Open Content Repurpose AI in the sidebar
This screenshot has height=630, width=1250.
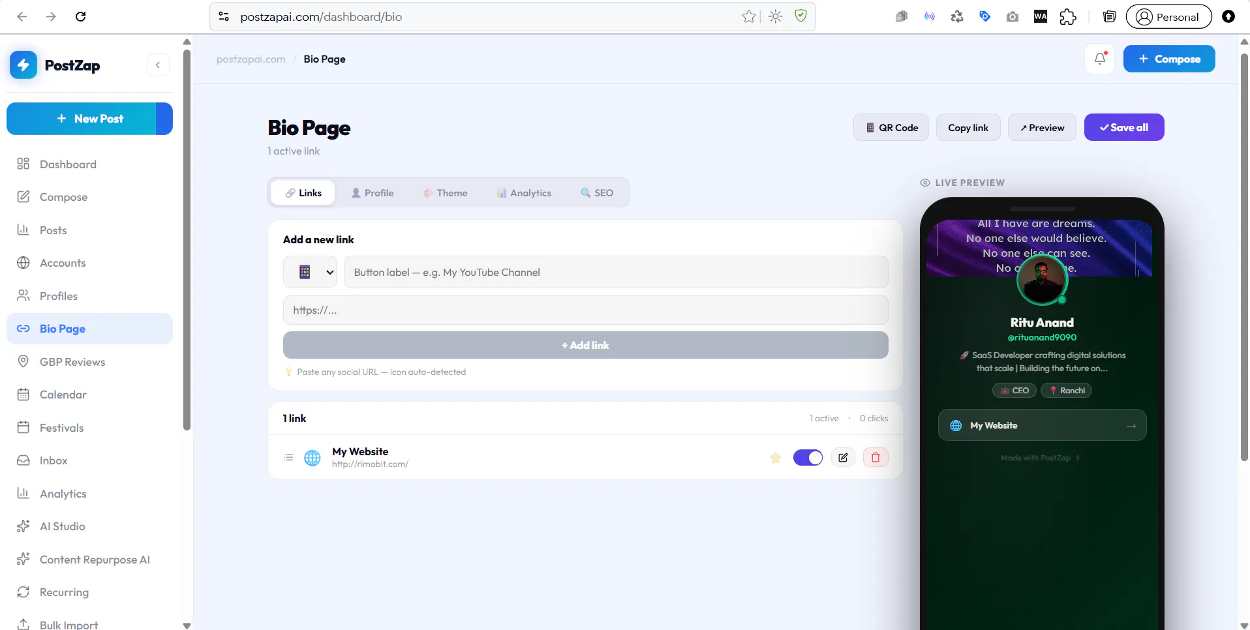pyautogui.click(x=89, y=560)
